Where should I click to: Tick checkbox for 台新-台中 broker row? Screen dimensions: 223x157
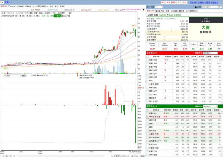(147, 74)
